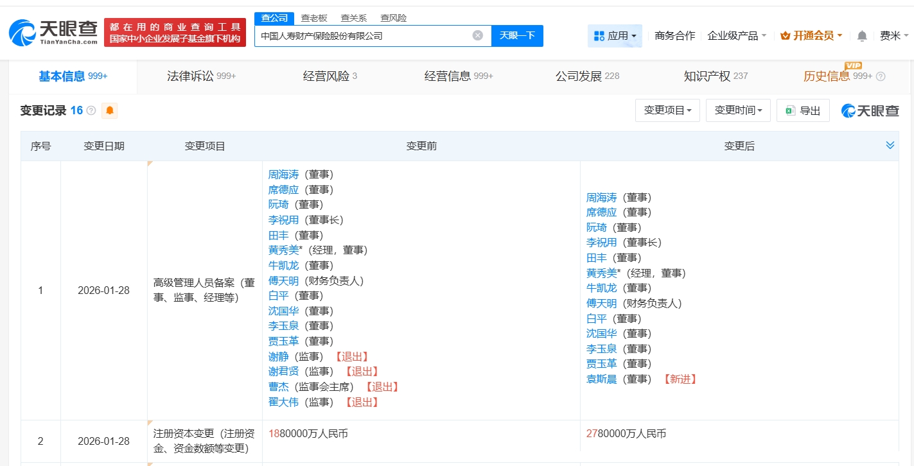
Task: Open 袁斯晨 director profile link
Action: [x=601, y=379]
